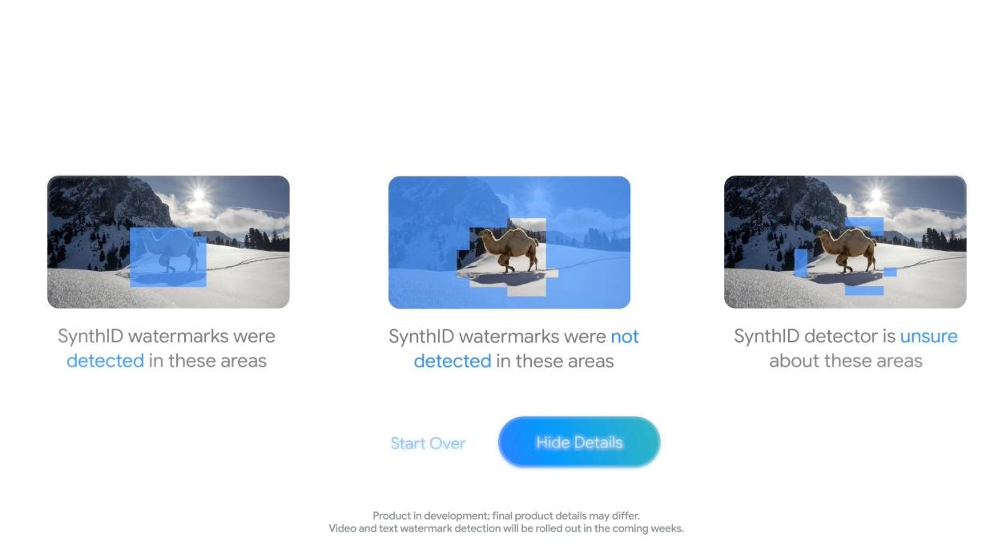The width and height of the screenshot is (1006, 558).
Task: Click the blue word "unsure" in right caption
Action: coord(929,337)
